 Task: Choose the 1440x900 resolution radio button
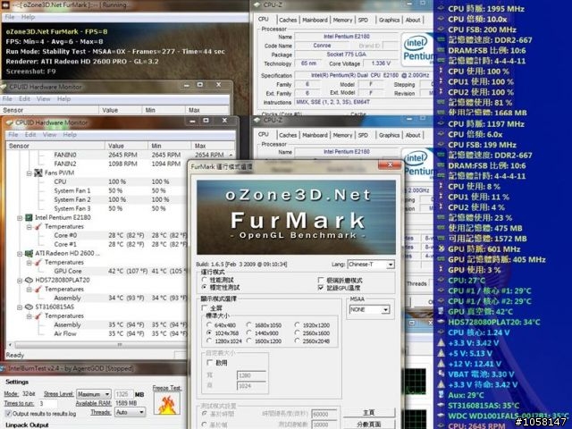(248, 332)
